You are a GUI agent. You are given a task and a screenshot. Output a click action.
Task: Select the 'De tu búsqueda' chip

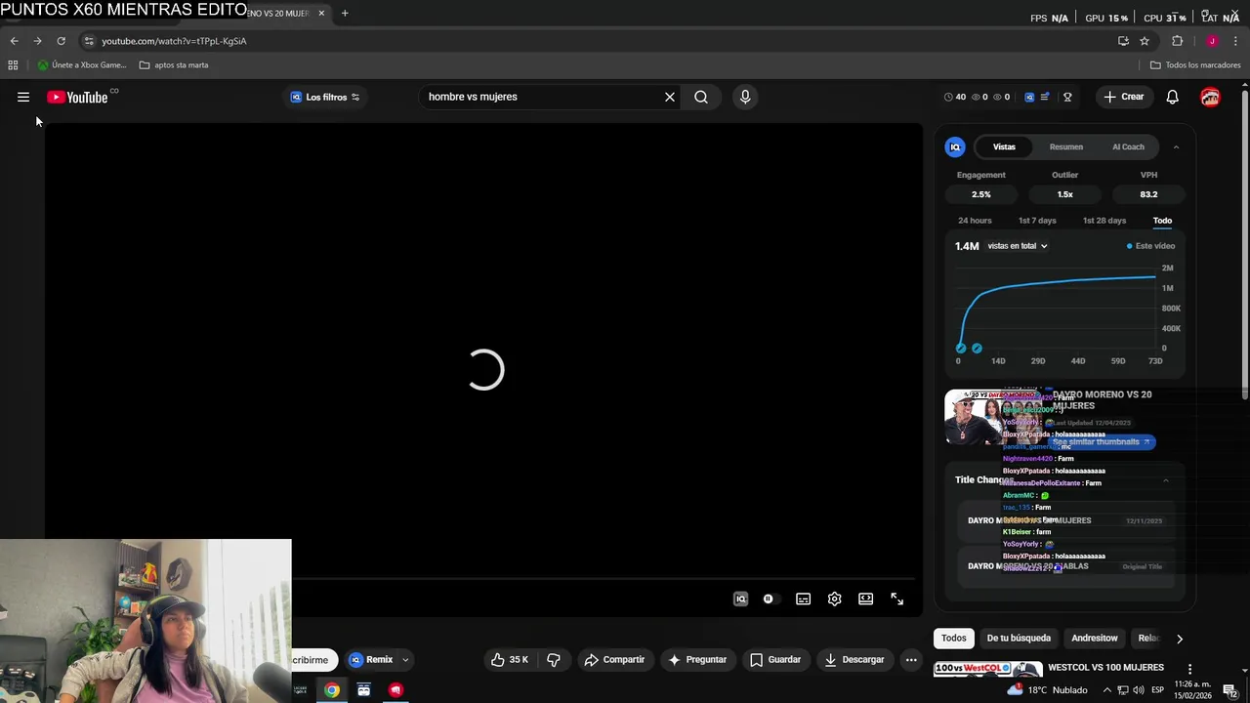pyautogui.click(x=1019, y=639)
